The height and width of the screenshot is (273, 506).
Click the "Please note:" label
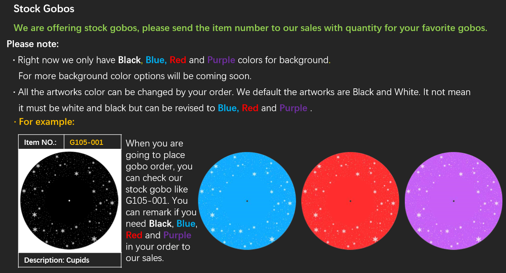pos(33,44)
